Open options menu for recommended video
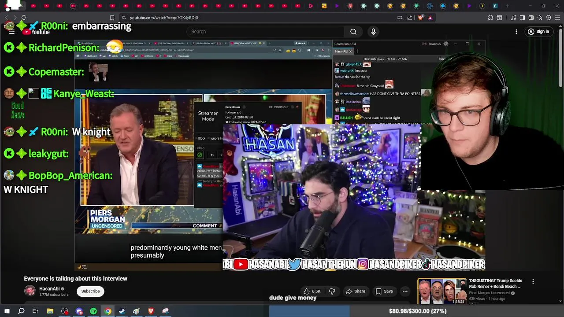 [x=533, y=282]
